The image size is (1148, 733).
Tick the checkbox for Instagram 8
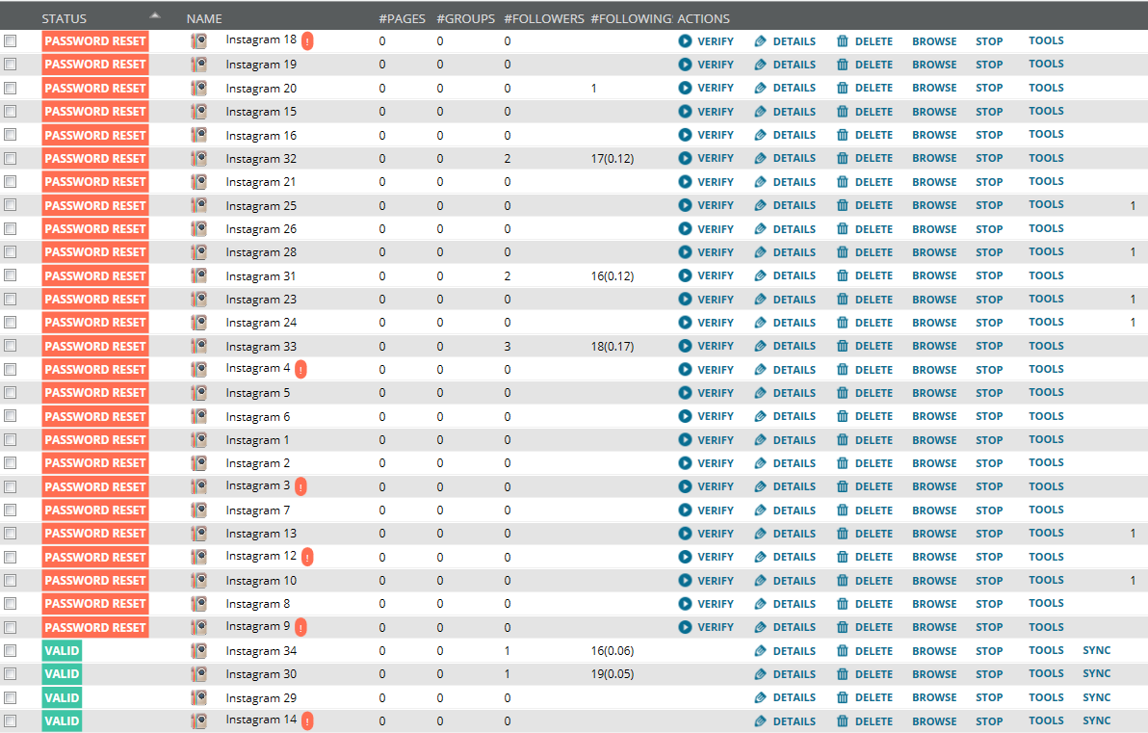point(11,603)
